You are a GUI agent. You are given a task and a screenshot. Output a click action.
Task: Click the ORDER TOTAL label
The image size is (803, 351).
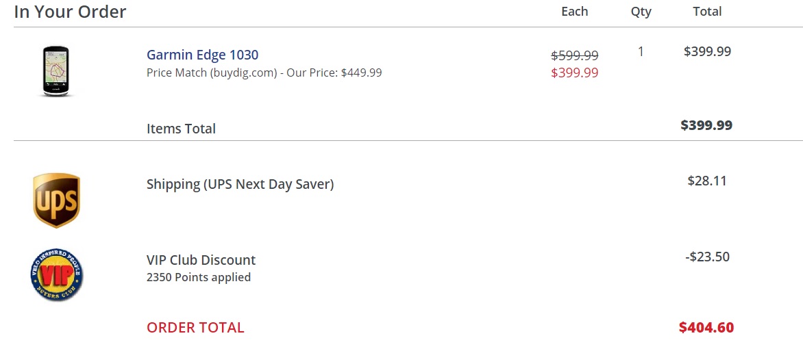pos(195,328)
